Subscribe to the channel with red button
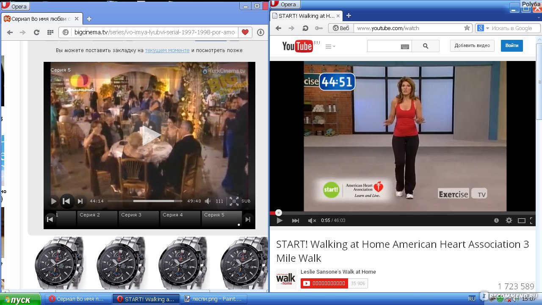542x305 pixels. [324, 283]
